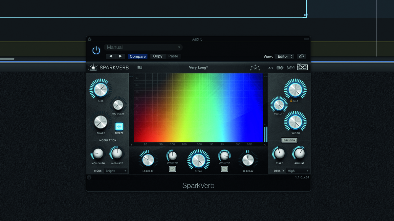Screen dimensions: 394x221
Task: Click the high Crossover knob beside Hi Decay
Action: coord(224,156)
